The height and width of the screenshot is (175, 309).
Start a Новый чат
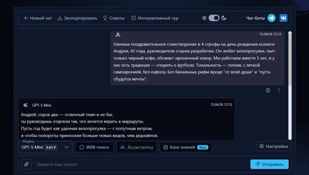point(38,18)
